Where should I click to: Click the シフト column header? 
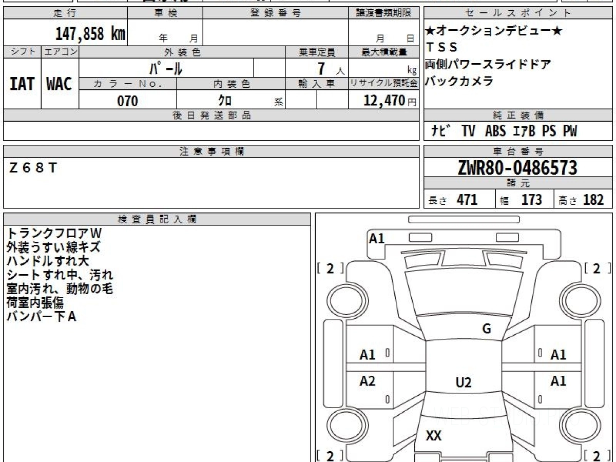(x=22, y=52)
